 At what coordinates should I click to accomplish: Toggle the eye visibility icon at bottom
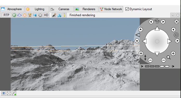[4, 93]
